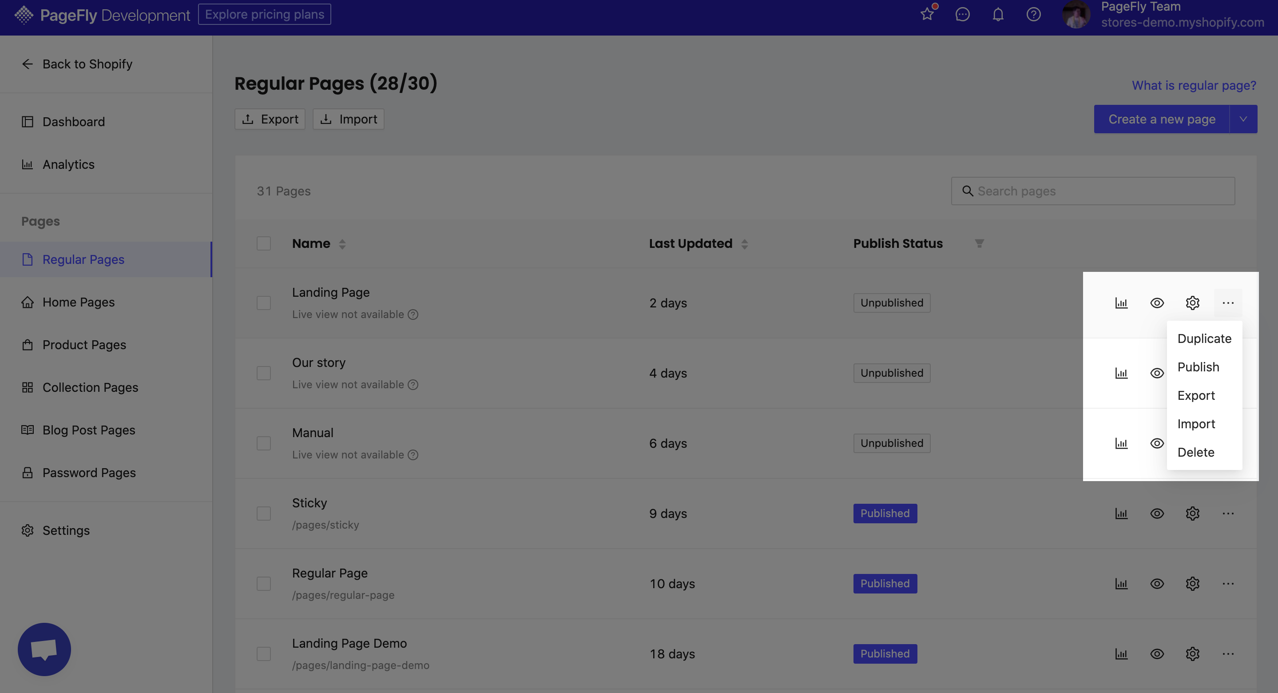The height and width of the screenshot is (693, 1278).
Task: Click info icon beside Our story live view
Action: pyautogui.click(x=413, y=385)
